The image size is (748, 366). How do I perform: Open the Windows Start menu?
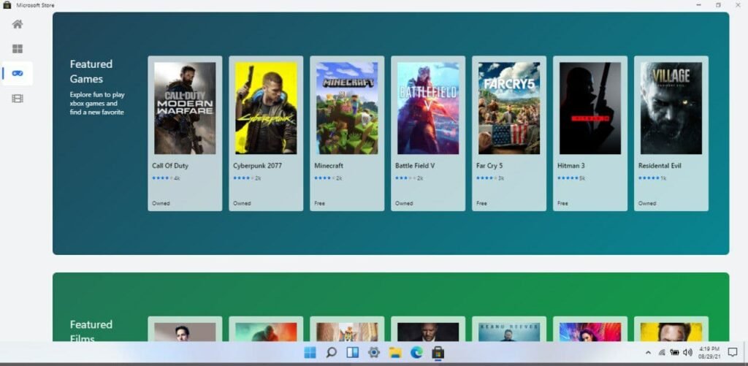coord(310,353)
